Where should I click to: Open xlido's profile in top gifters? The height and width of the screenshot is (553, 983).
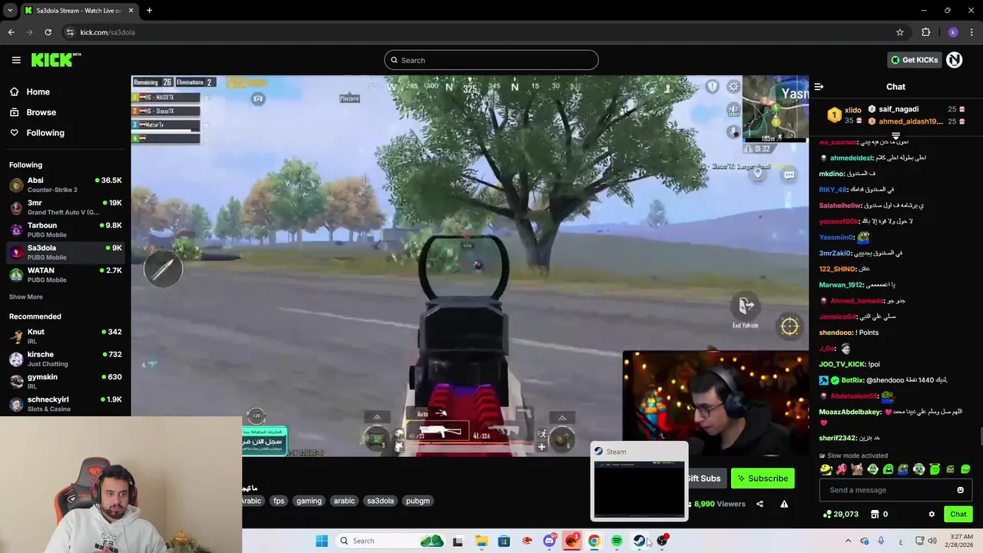[852, 111]
